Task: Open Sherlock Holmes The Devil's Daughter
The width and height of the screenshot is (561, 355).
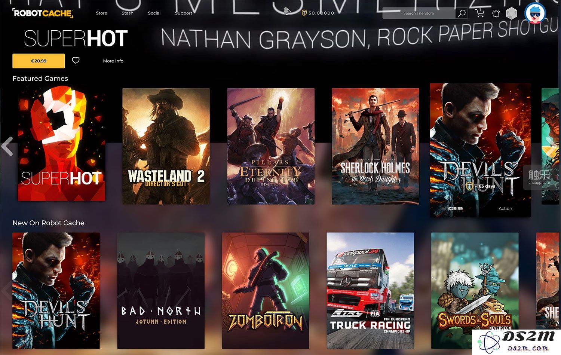Action: [x=375, y=146]
